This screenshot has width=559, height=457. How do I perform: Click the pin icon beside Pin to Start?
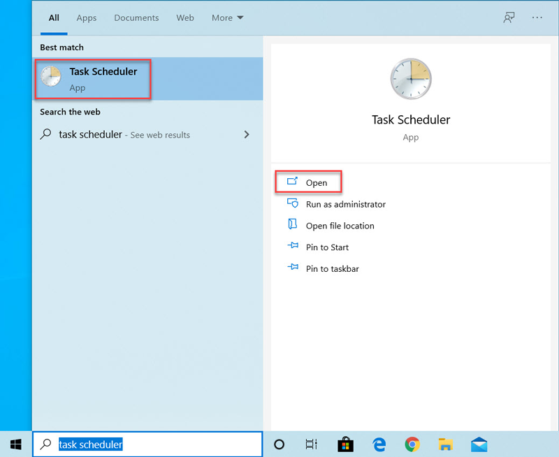pyautogui.click(x=293, y=245)
